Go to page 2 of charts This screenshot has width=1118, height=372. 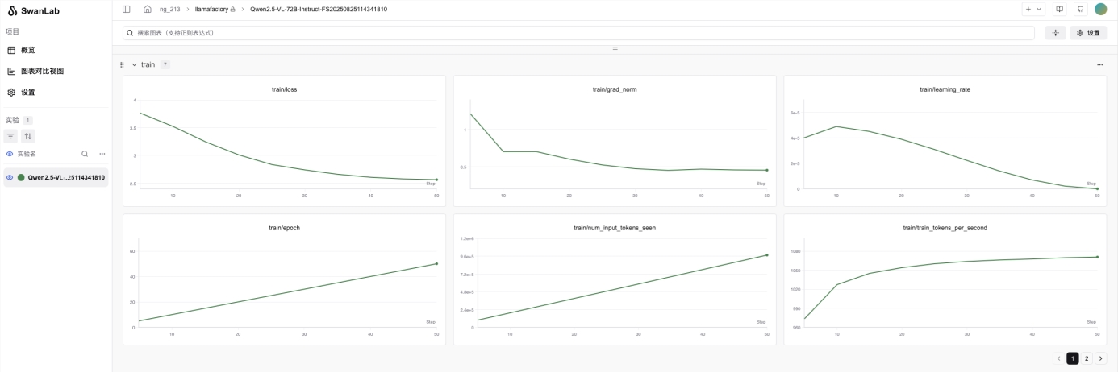point(1087,358)
